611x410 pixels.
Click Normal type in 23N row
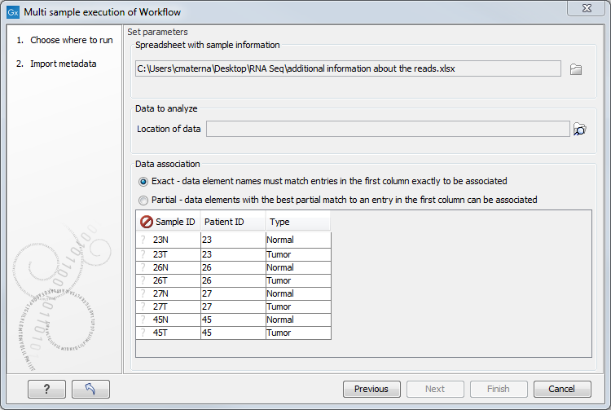pyautogui.click(x=298, y=240)
